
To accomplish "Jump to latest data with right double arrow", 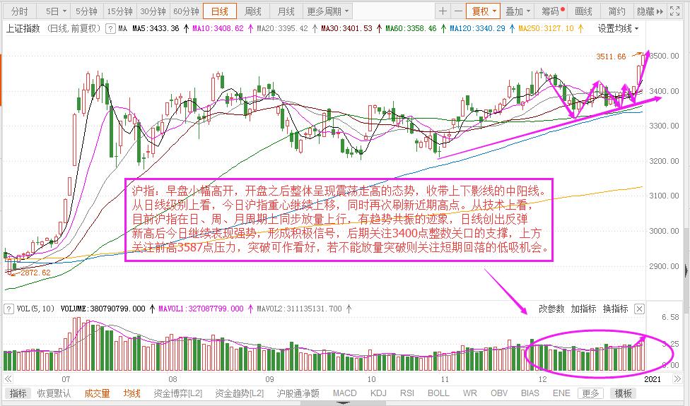I will click(677, 378).
